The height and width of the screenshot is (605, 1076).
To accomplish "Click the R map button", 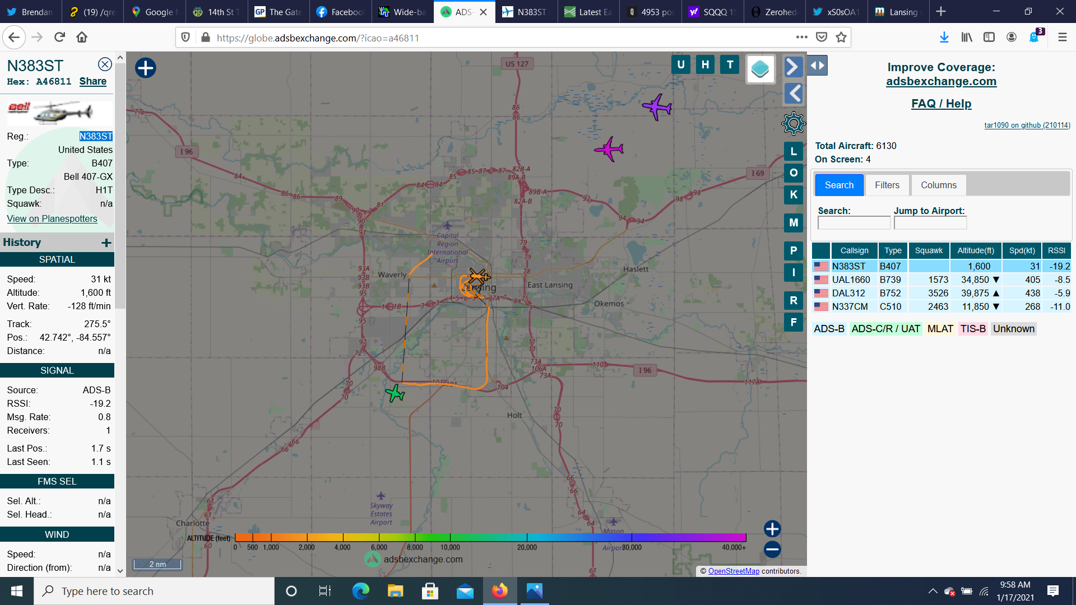I will click(794, 301).
